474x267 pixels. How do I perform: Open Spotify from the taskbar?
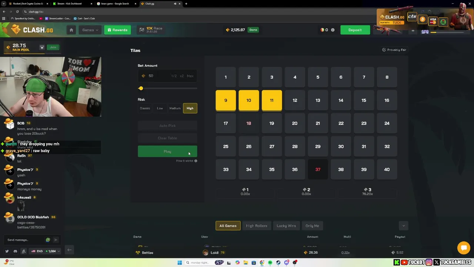coord(270,263)
